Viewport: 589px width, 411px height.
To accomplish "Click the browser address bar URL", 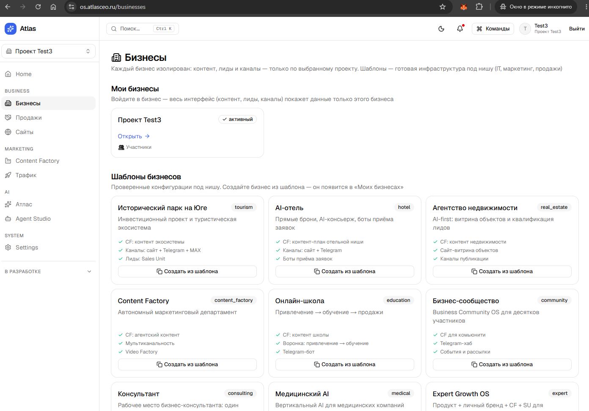I will click(x=113, y=7).
